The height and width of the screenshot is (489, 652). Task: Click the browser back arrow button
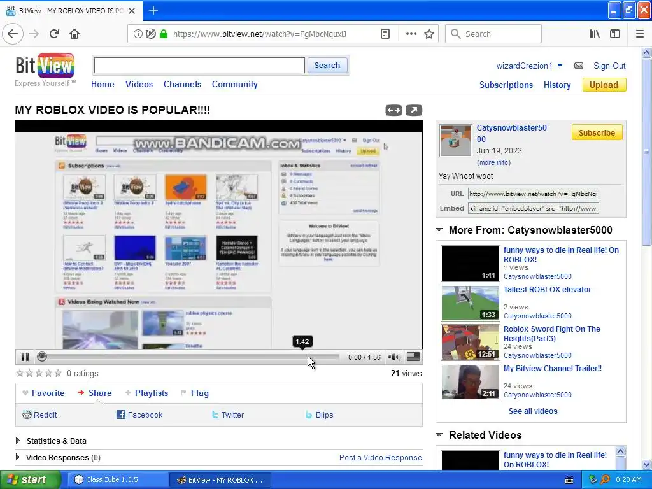[x=13, y=34]
